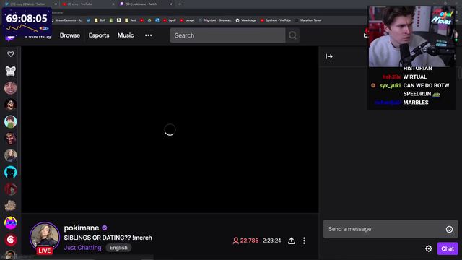Open pokimane's profile picture
462x260 pixels.
tap(45, 237)
